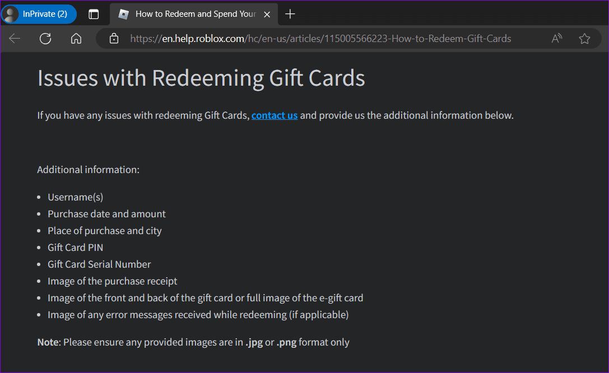Open a new tab with plus icon
Viewport: 609px width, 373px height.
(x=290, y=15)
